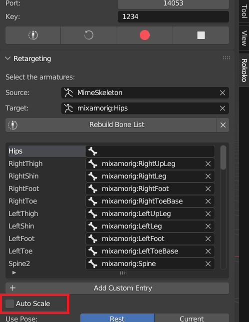Click the red record button
Viewport: 249px width, 322px height.
[145, 35]
